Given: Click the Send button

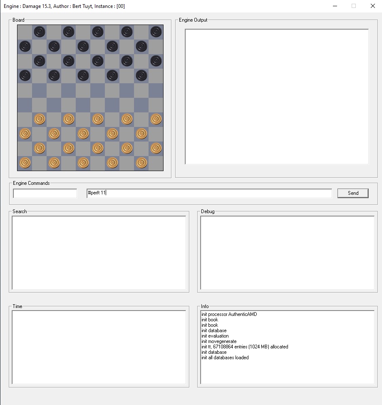Looking at the screenshot, I should click(x=352, y=193).
